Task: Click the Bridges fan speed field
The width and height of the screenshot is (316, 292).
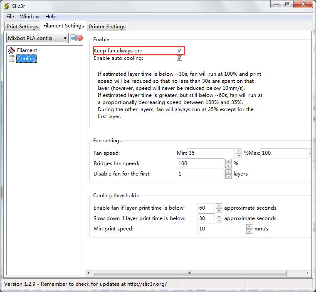Action: 200,163
